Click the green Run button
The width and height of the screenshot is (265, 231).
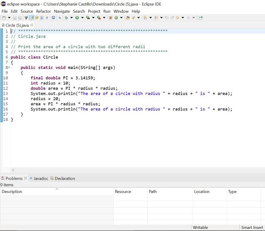pos(77,18)
